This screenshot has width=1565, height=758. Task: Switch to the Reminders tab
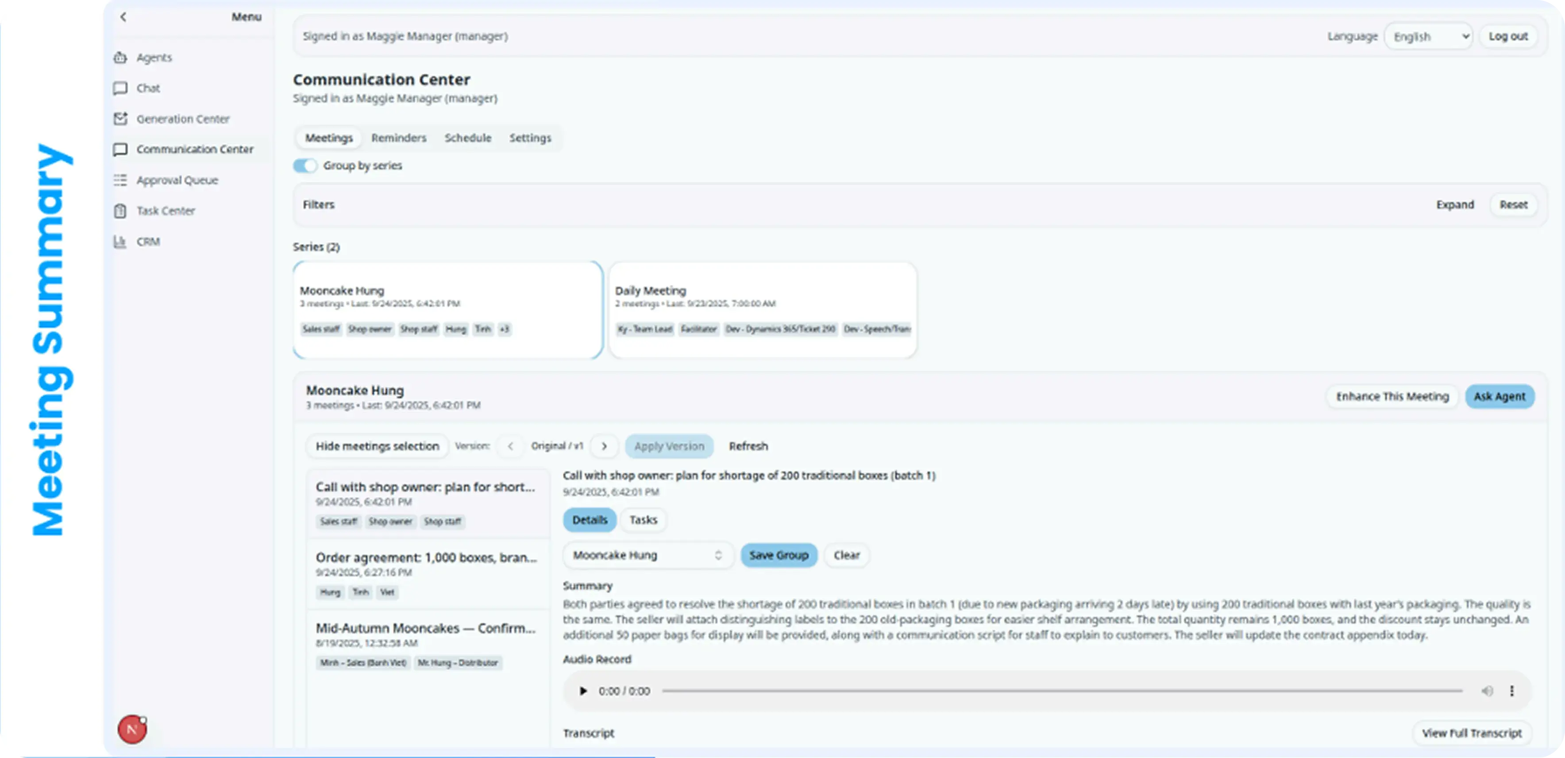click(x=398, y=138)
